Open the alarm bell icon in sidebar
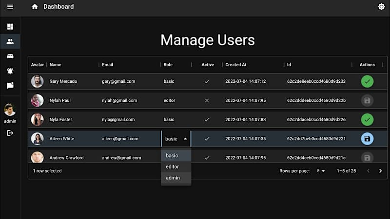Image resolution: width=390 pixels, height=219 pixels. (x=10, y=71)
